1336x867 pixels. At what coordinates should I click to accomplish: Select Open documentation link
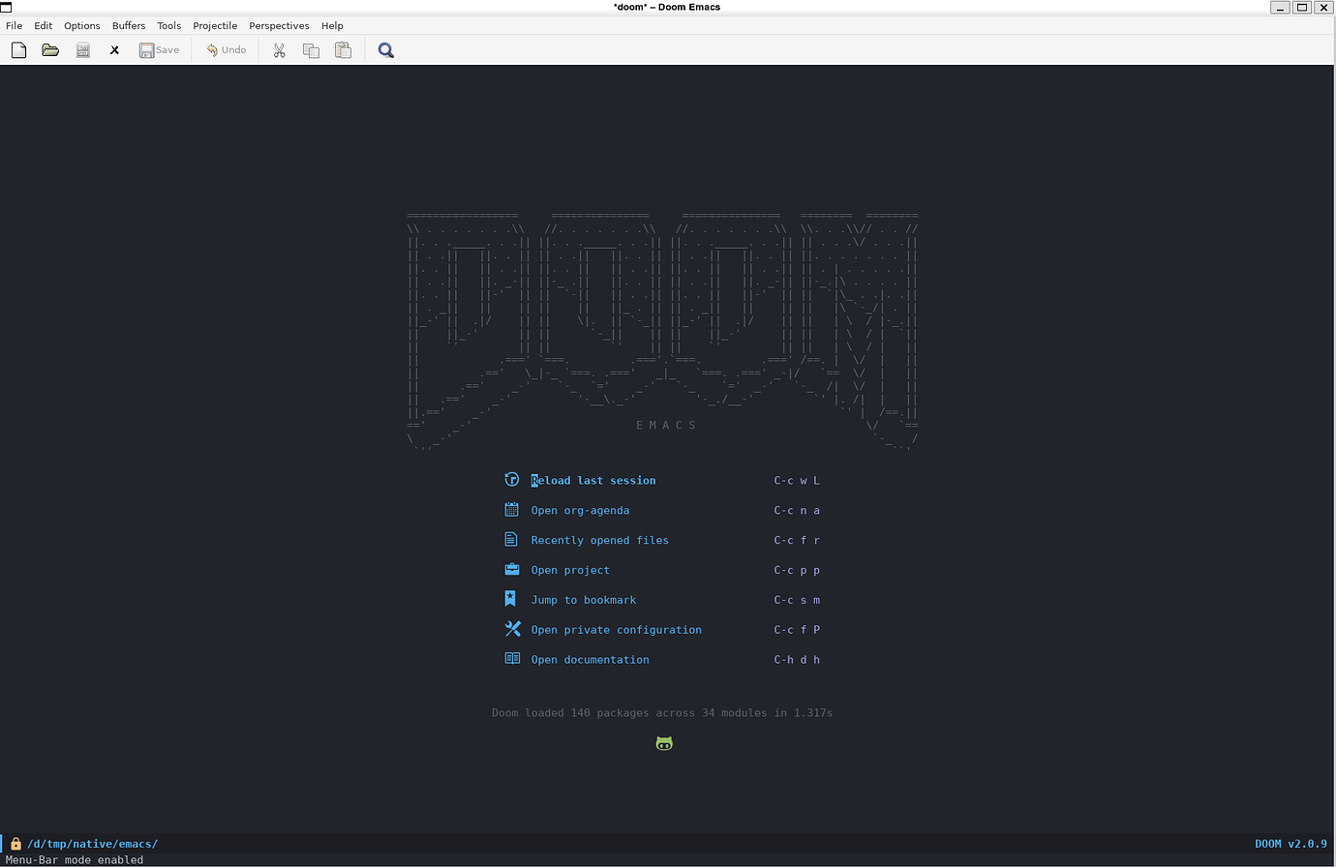590,660
